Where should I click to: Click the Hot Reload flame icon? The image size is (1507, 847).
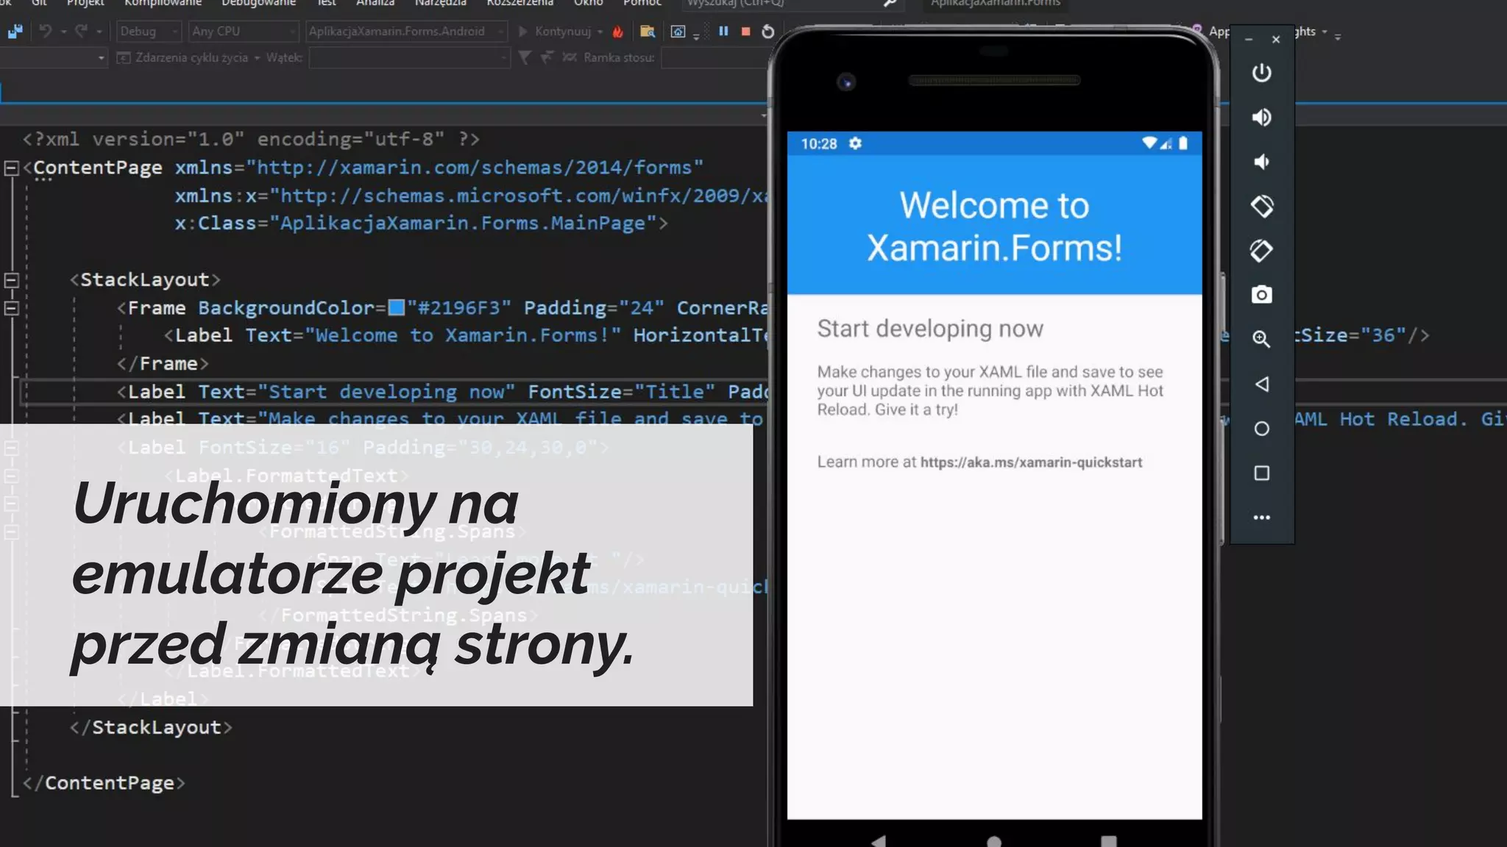(x=618, y=32)
